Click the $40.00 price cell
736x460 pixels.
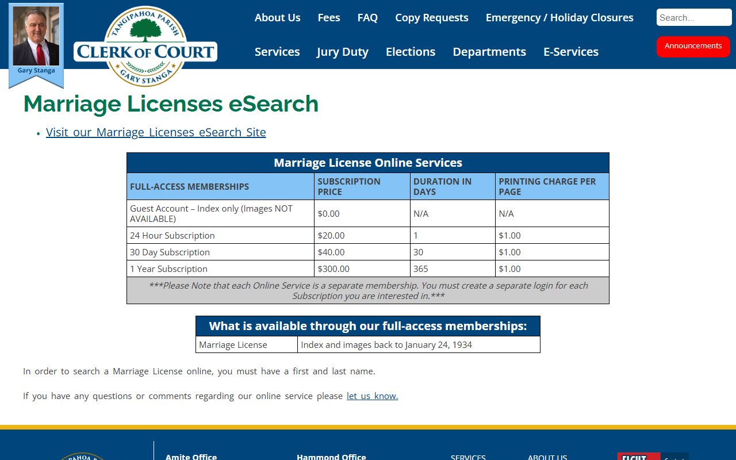pyautogui.click(x=362, y=252)
